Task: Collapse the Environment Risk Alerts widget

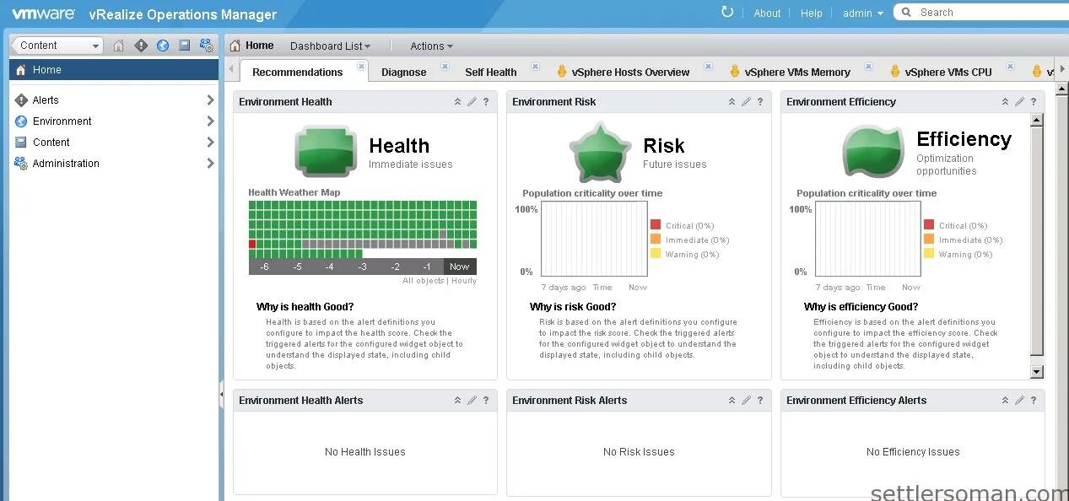Action: tap(732, 401)
